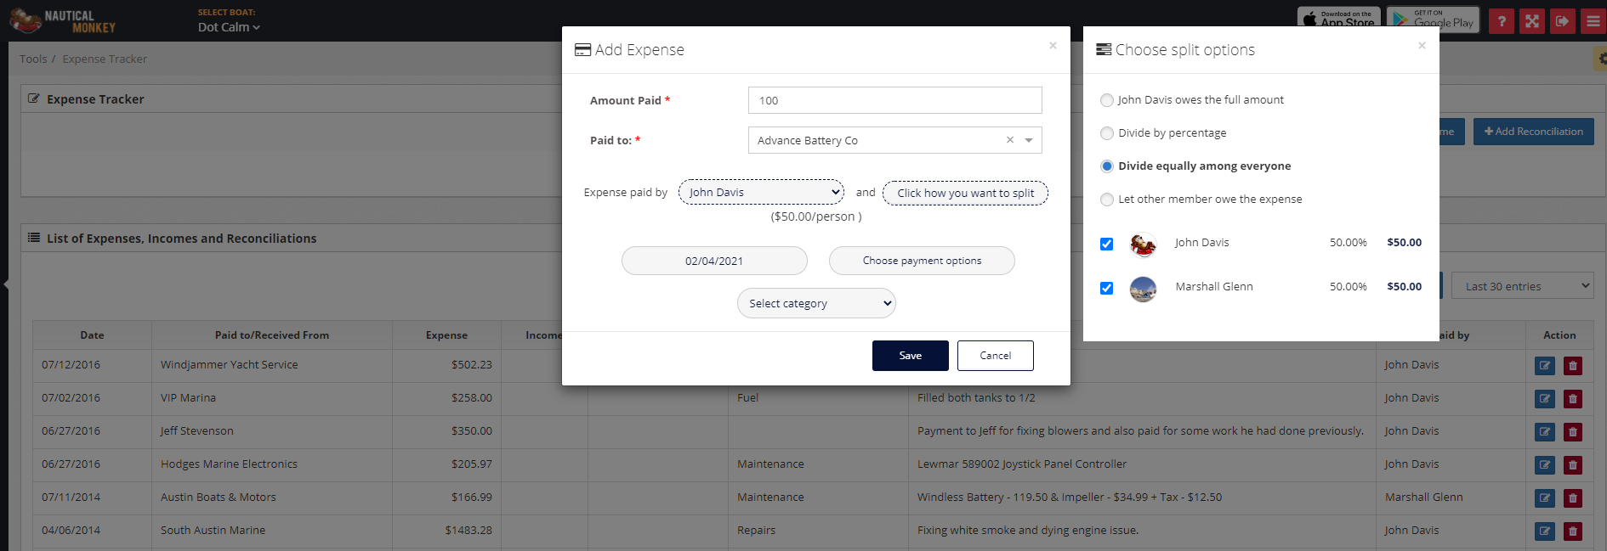Expand the Expense paid by John Davis dropdown
The image size is (1607, 551).
click(x=761, y=193)
